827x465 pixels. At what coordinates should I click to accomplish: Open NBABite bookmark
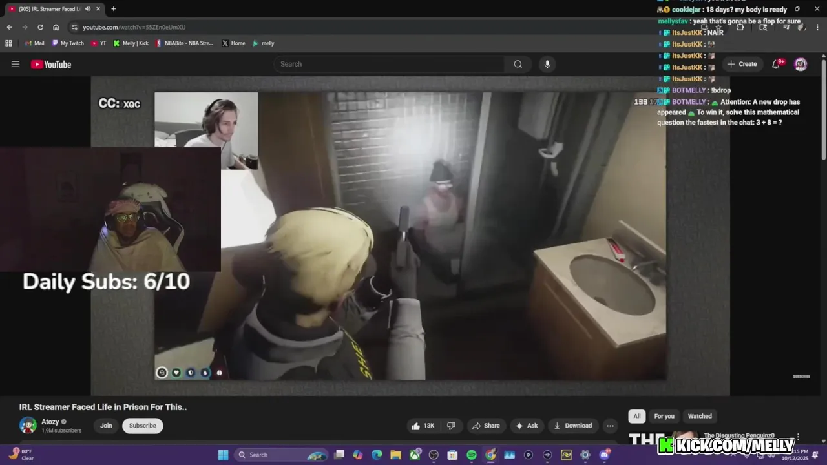[x=184, y=43]
